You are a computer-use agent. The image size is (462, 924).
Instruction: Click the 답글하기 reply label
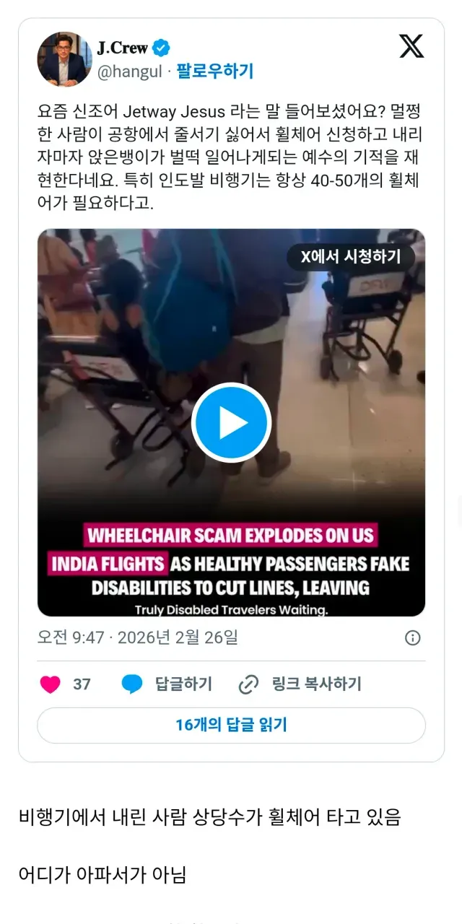[x=183, y=684]
